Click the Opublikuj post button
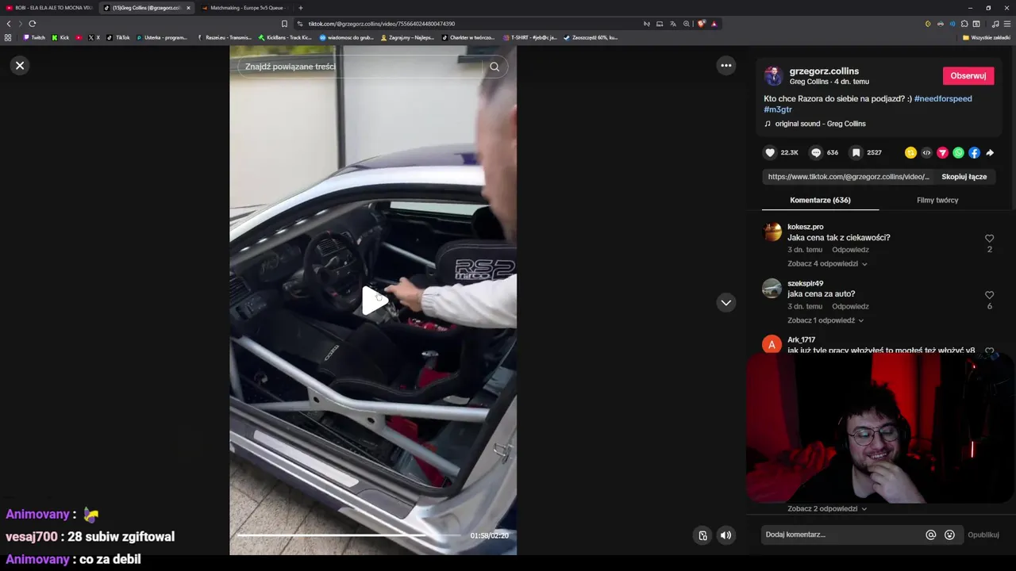 click(x=983, y=535)
